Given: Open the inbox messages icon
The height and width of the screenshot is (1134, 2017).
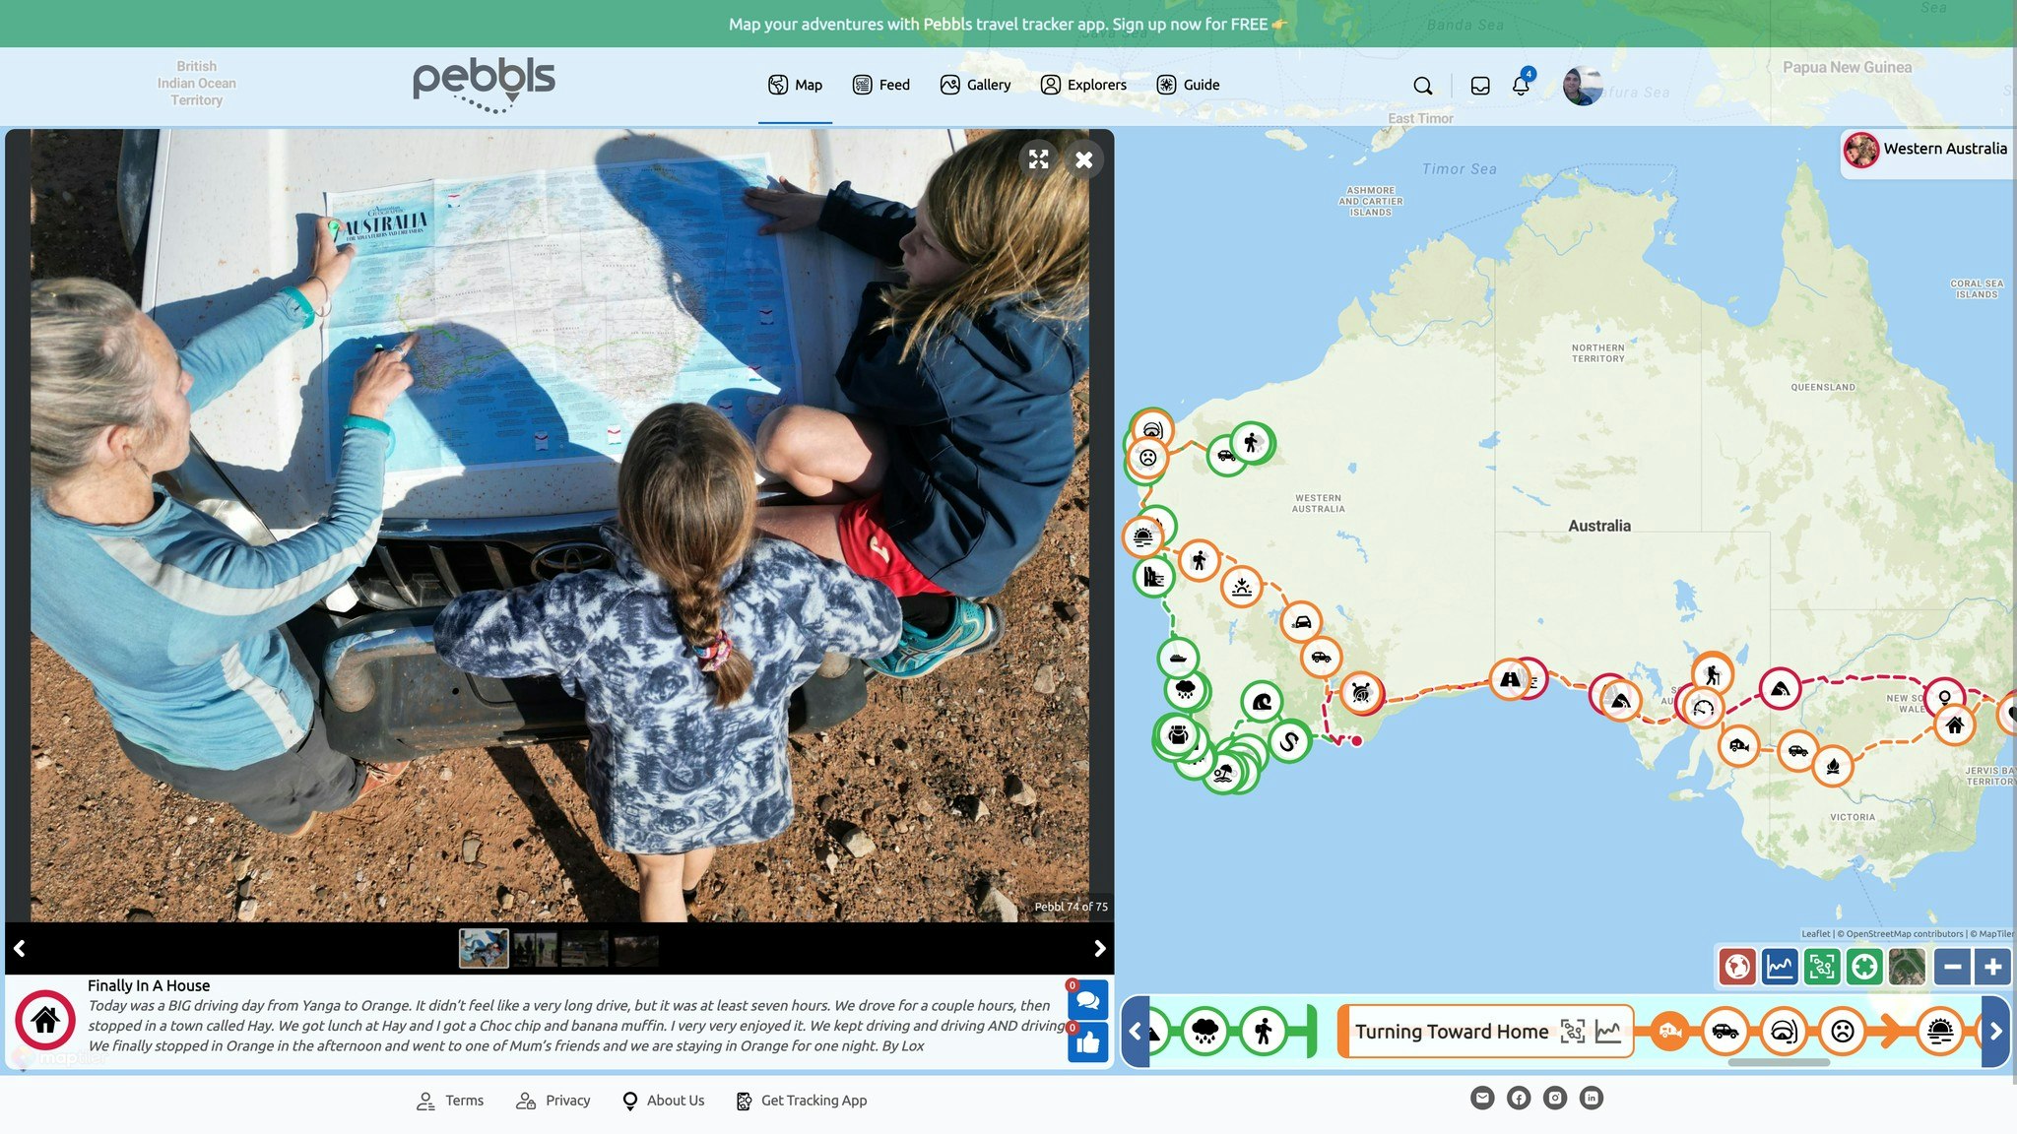Looking at the screenshot, I should pos(1480,86).
